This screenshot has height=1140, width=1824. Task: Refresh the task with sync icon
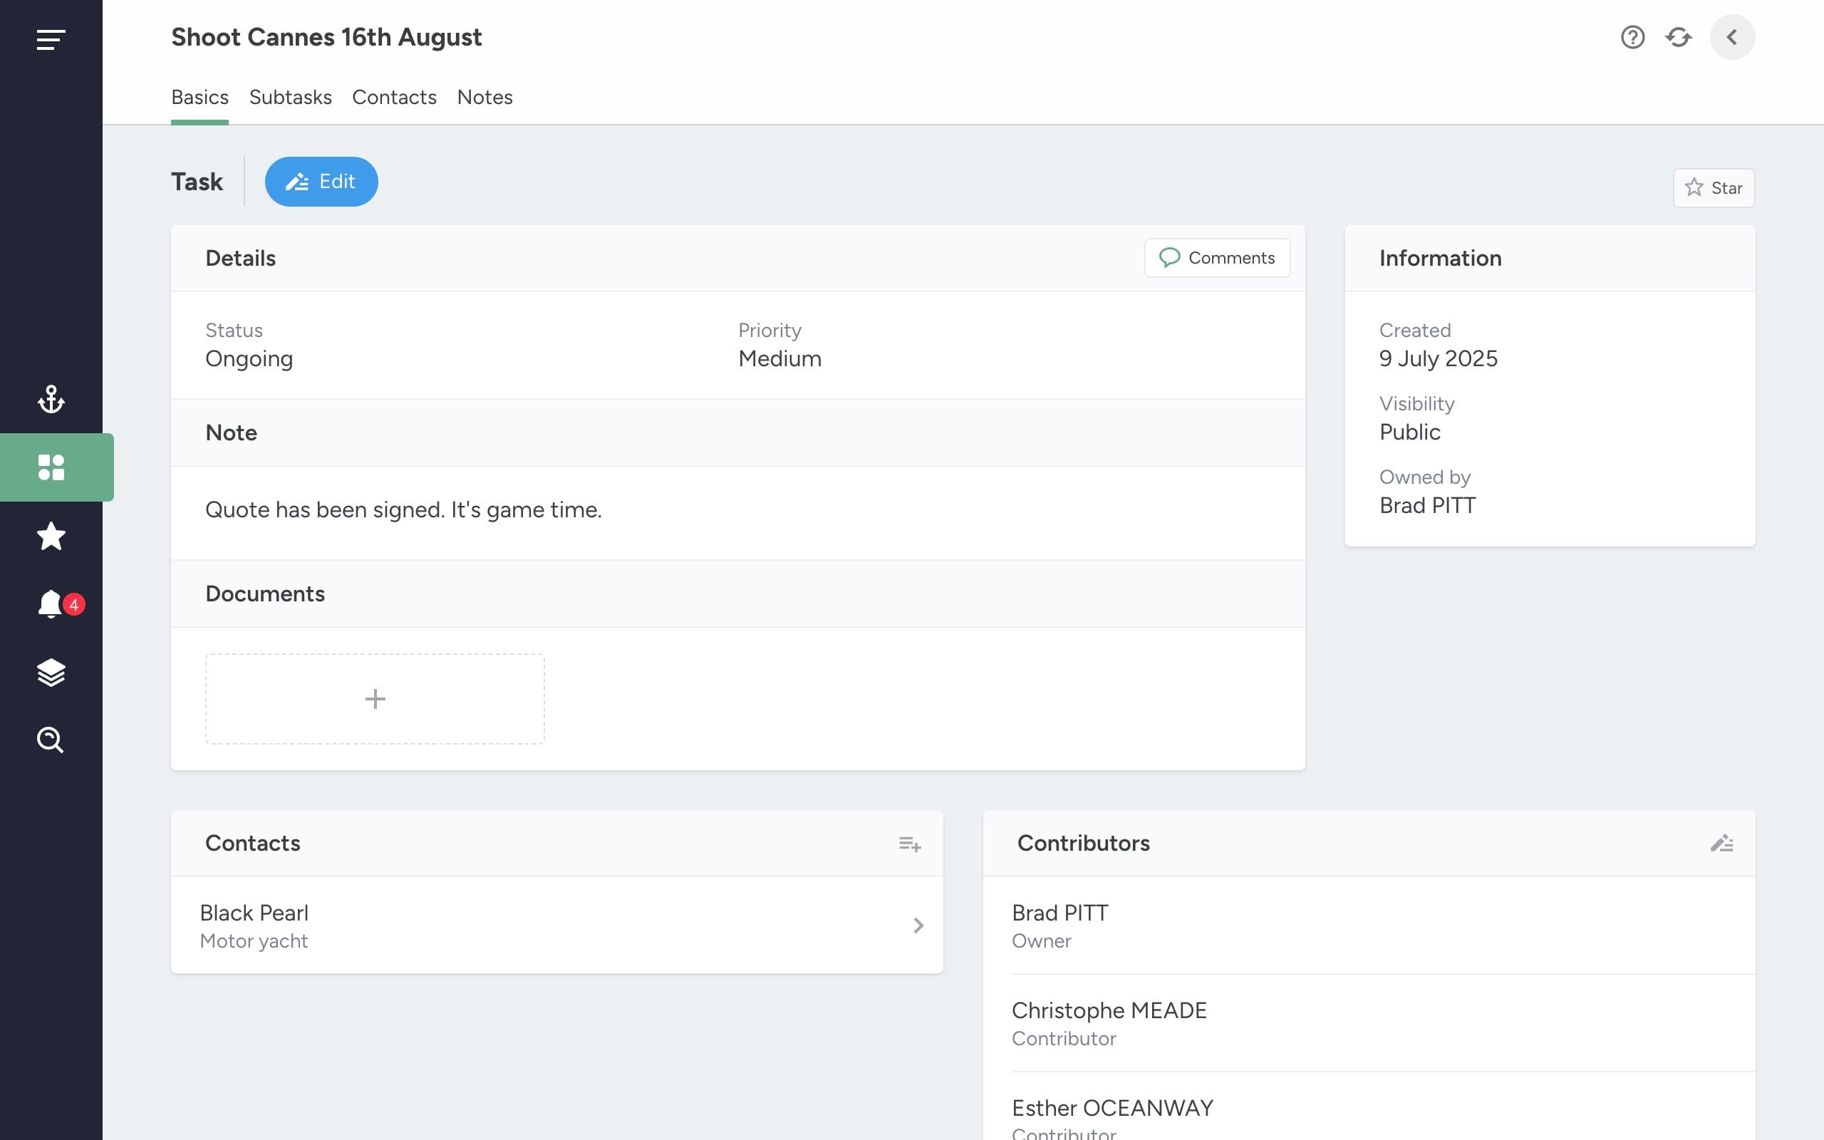point(1679,37)
